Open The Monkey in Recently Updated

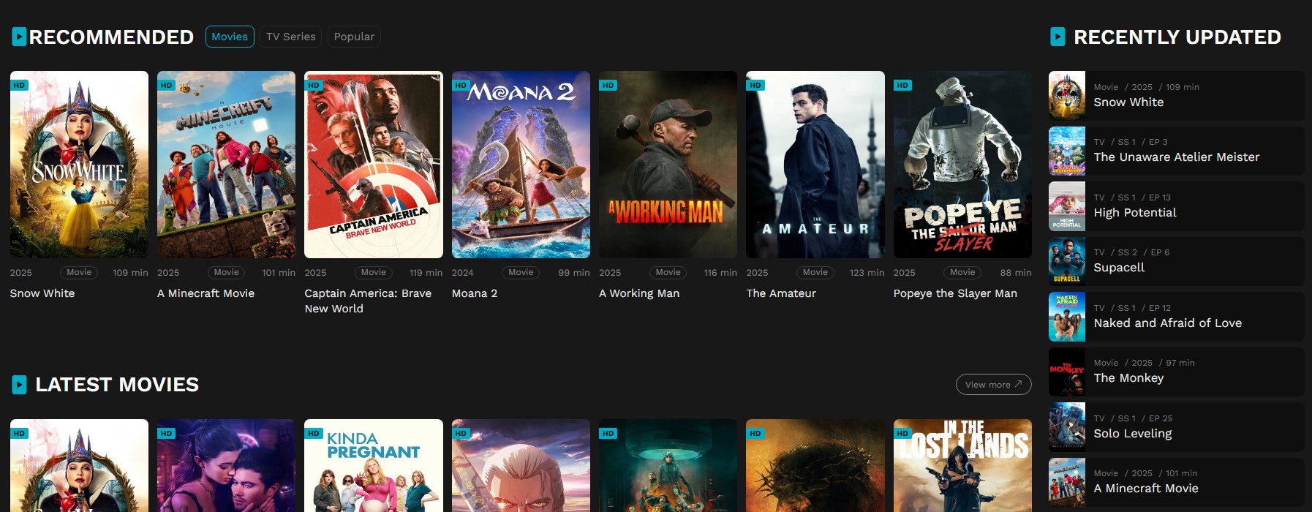coord(1177,372)
